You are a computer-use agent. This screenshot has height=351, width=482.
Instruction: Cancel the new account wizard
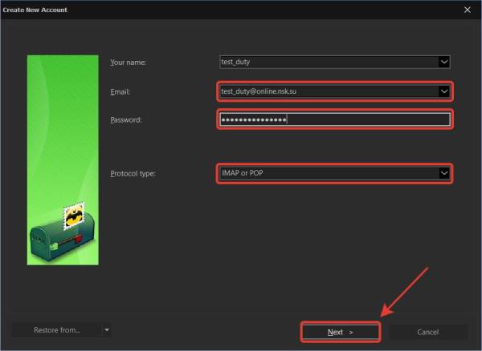(x=428, y=331)
